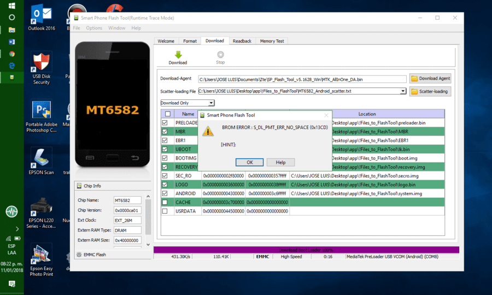Uncheck the BOOTIMG row checkbox
The width and height of the screenshot is (492, 295).
click(165, 158)
